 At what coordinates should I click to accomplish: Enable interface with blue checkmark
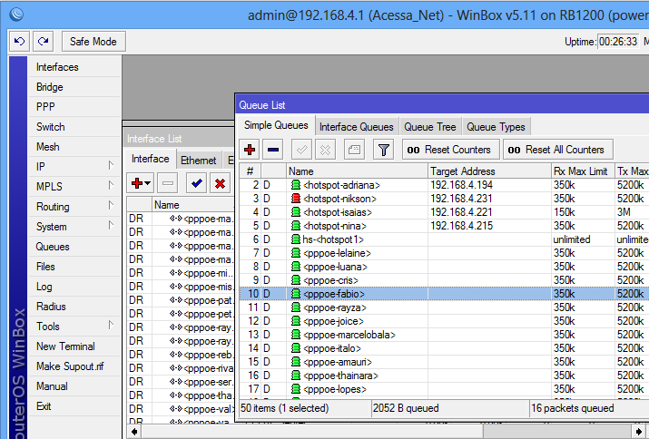coord(197,183)
